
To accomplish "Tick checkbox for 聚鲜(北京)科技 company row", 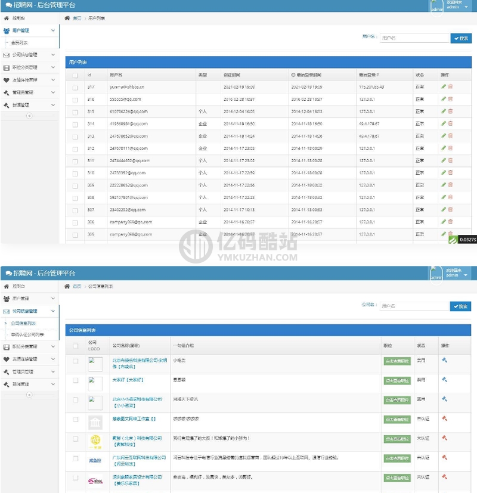I will [x=76, y=439].
